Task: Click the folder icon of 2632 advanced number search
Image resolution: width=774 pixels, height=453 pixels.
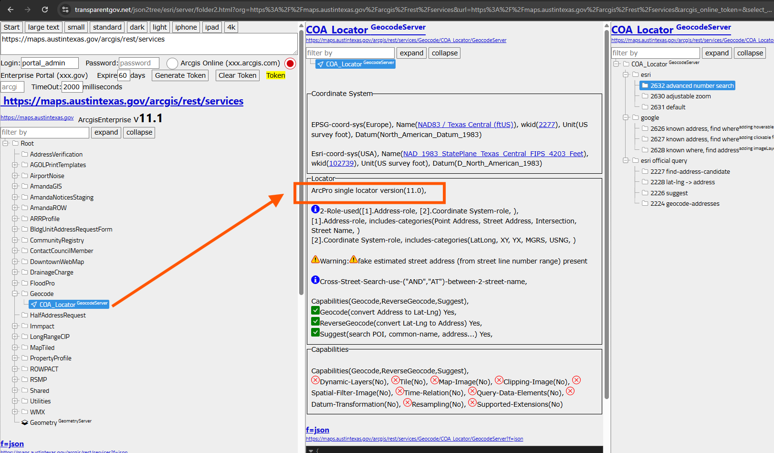Action: tap(645, 85)
